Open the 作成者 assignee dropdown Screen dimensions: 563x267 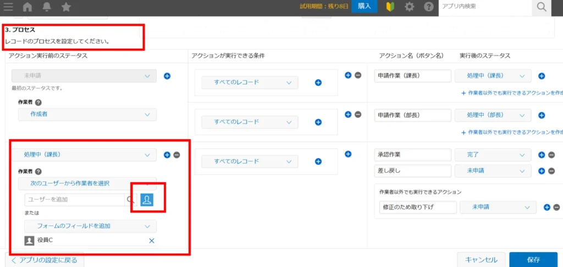coord(87,114)
